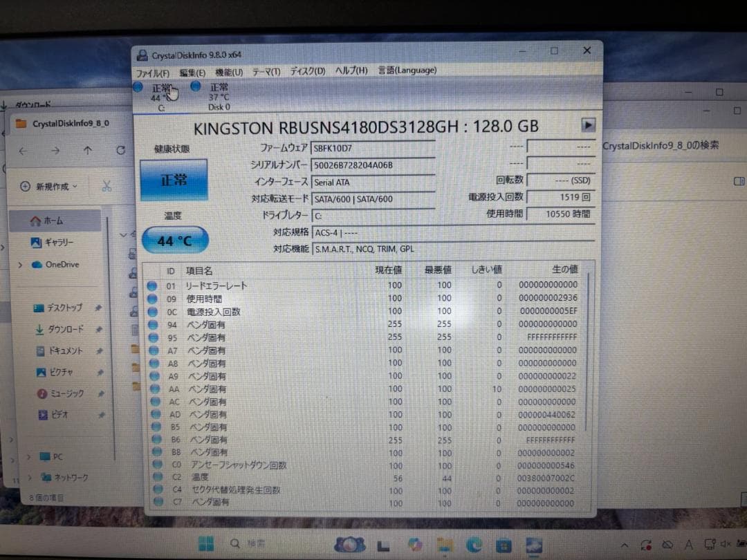Expand the PC tree node
Image resolution: width=747 pixels, height=560 pixels.
pos(29,458)
